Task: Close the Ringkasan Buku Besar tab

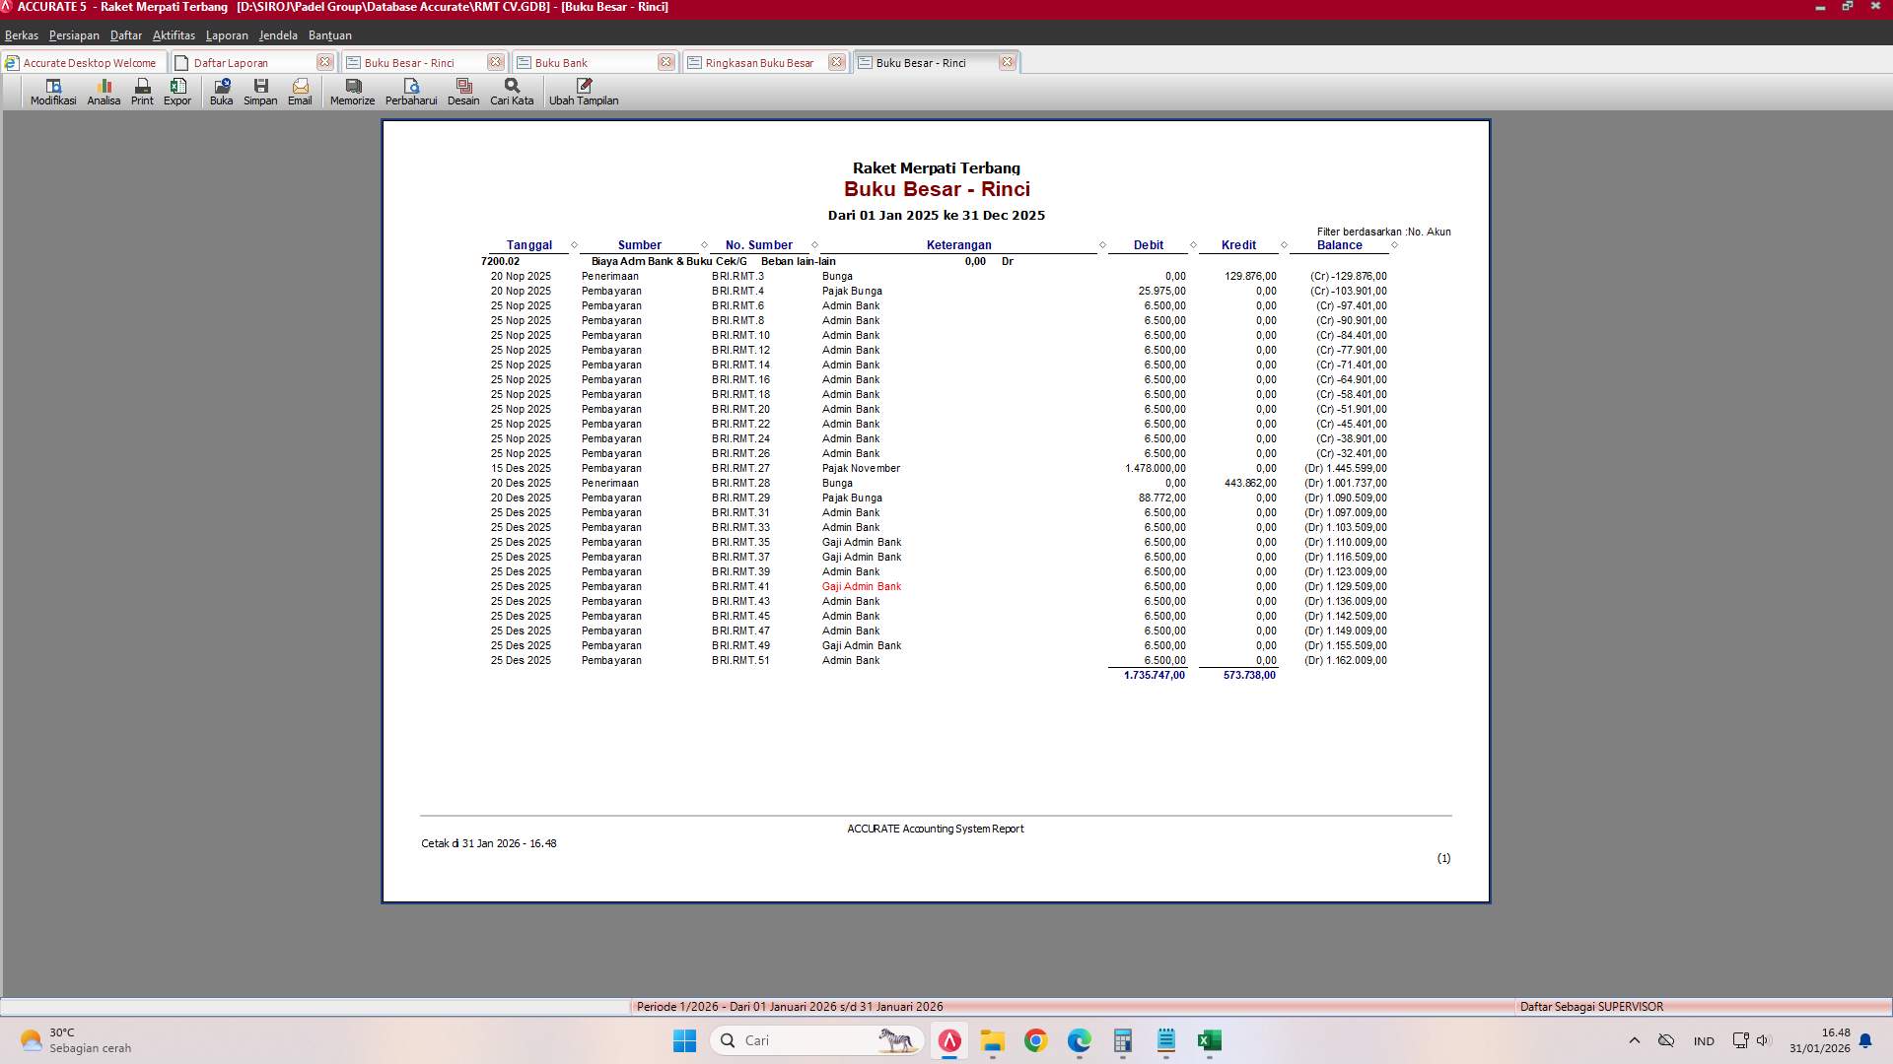Action: [837, 61]
